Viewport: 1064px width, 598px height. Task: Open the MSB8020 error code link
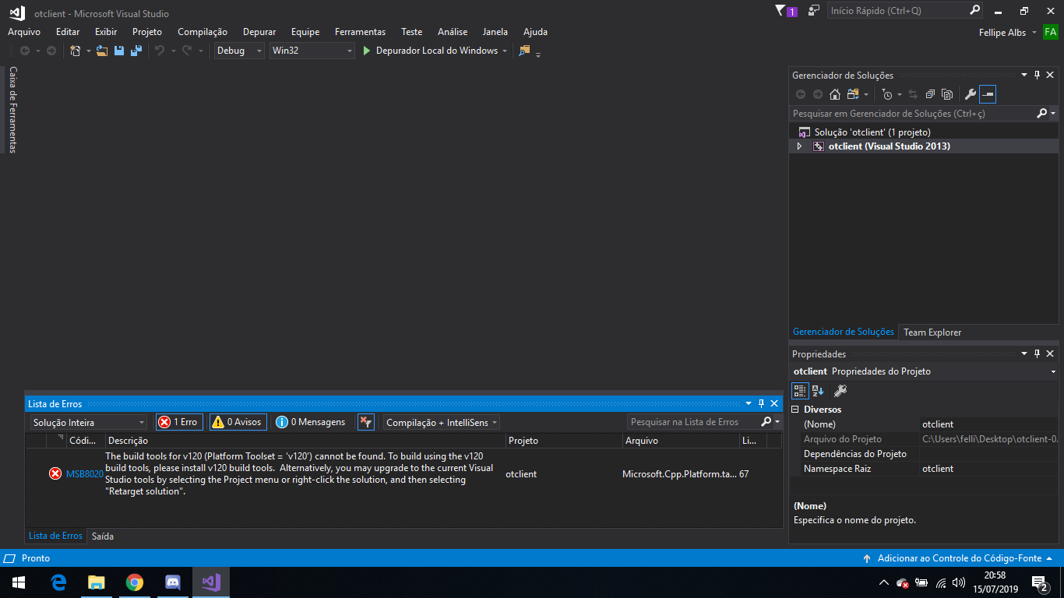(x=84, y=473)
